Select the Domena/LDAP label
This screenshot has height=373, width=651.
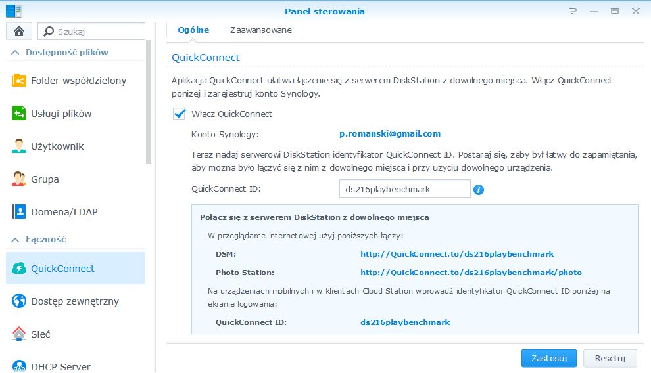pyautogui.click(x=64, y=211)
